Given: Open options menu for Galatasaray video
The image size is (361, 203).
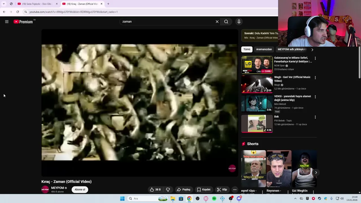Looking at the screenshot, I should (x=315, y=58).
